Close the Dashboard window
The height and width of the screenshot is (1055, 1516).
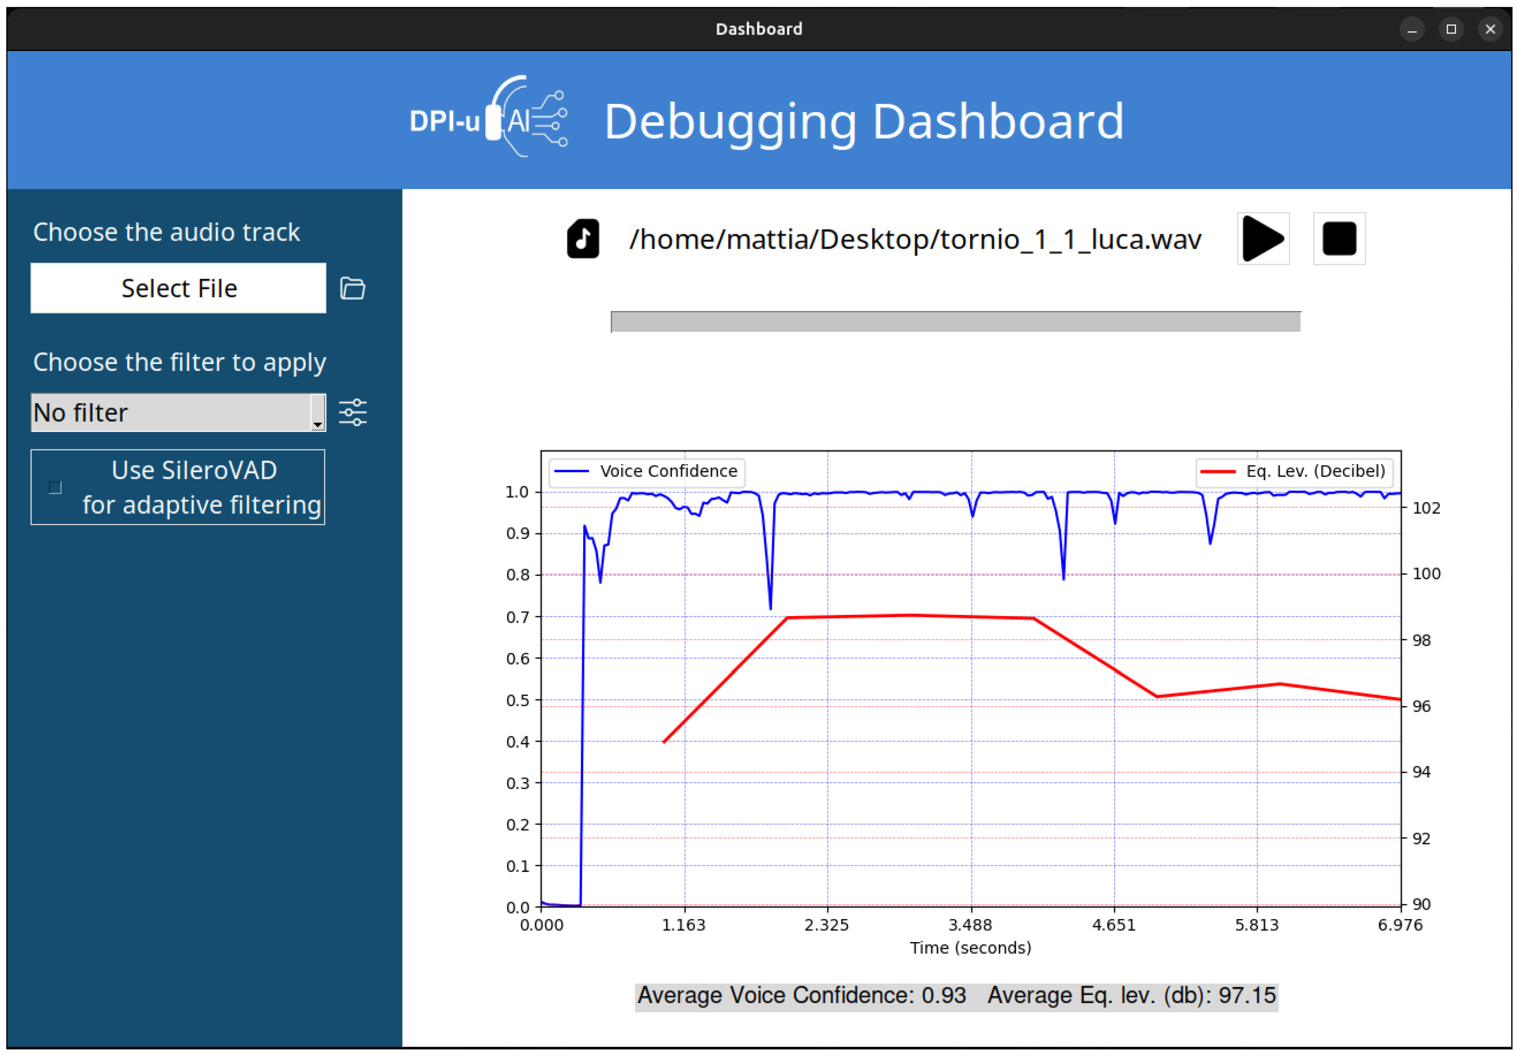(x=1490, y=30)
